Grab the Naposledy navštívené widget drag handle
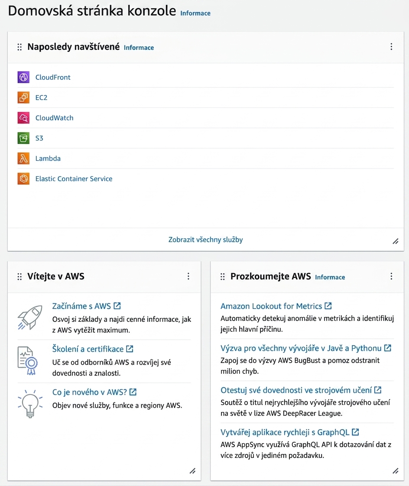This screenshot has width=409, height=486. (x=19, y=47)
